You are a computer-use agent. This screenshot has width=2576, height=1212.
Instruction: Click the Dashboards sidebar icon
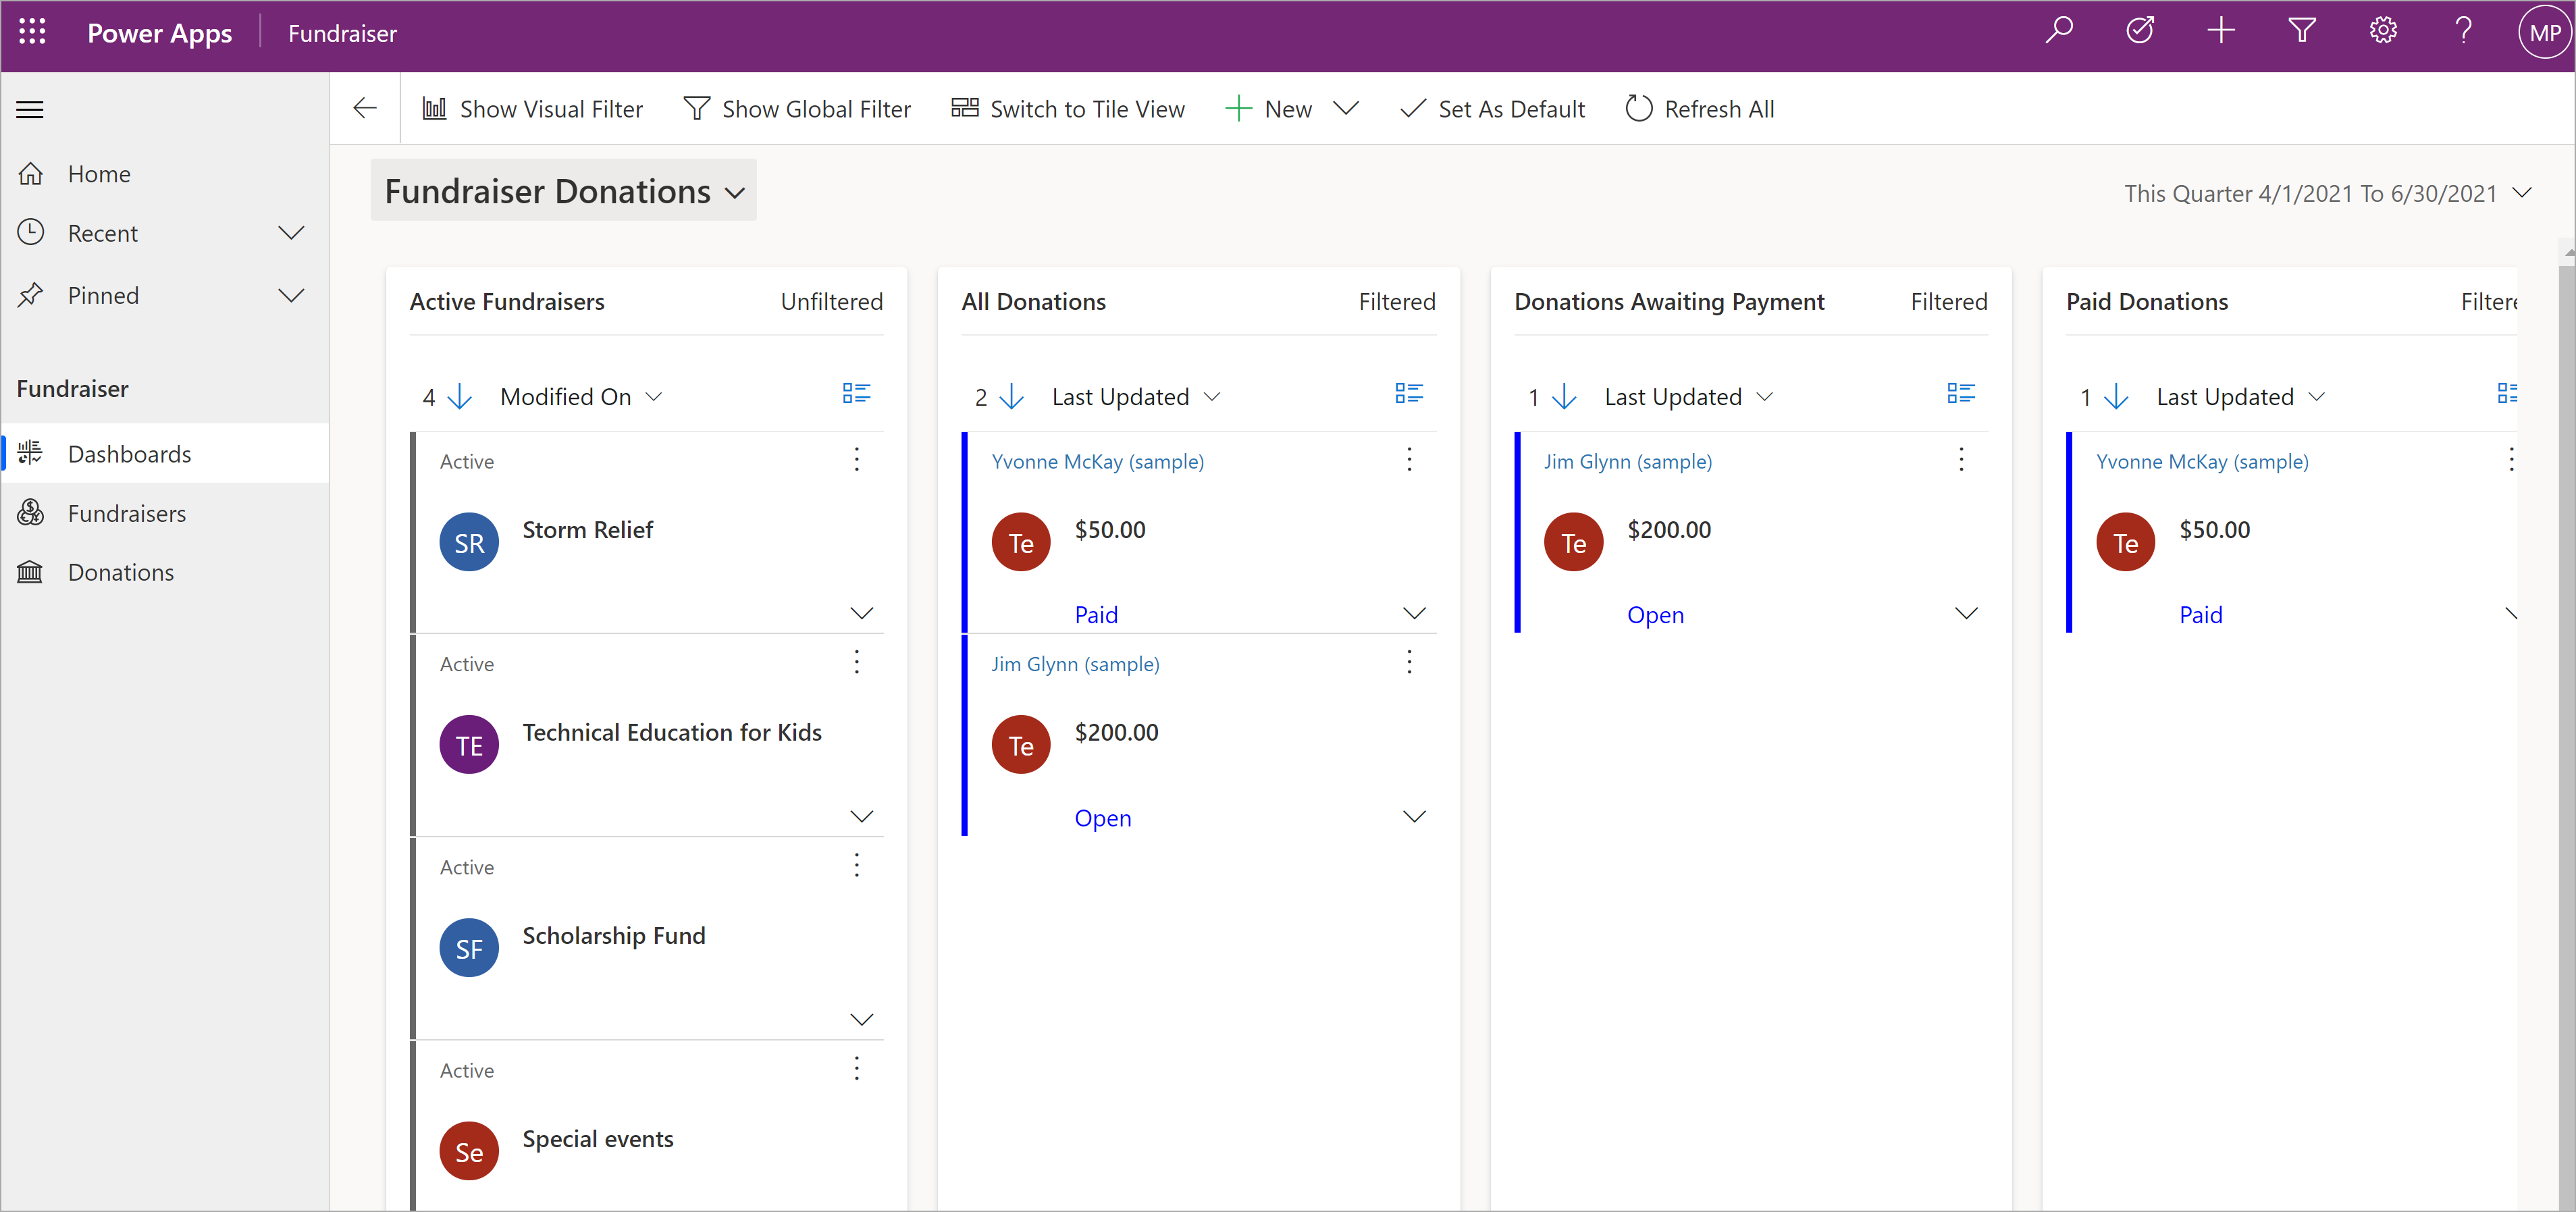(33, 453)
